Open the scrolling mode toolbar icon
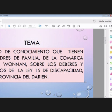This screenshot has width=112, height=112. click(x=46, y=26)
